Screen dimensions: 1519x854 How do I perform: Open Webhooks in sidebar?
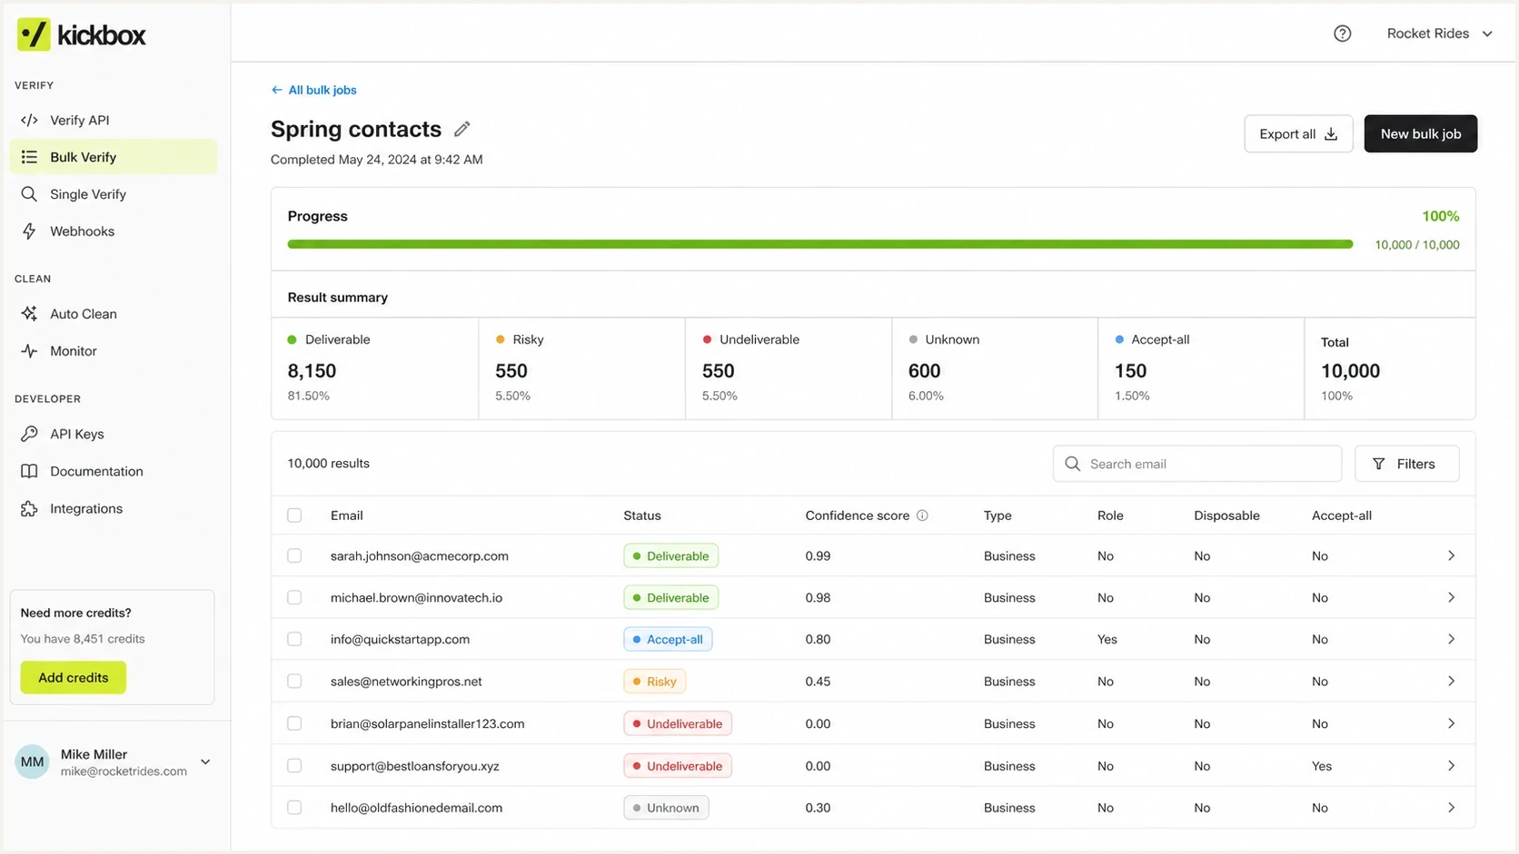[114, 231]
